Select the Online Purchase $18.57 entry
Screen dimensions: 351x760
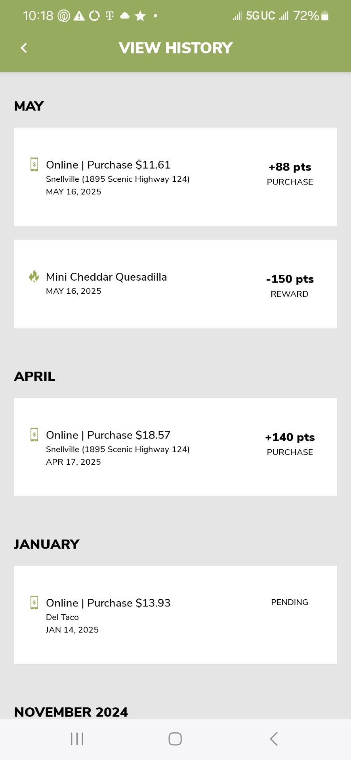(x=175, y=447)
